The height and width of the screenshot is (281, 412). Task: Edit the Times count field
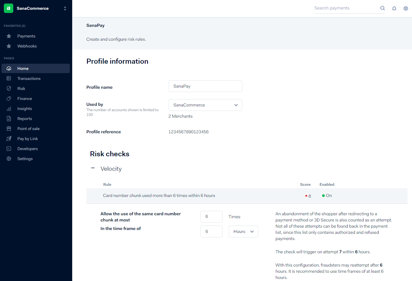point(211,217)
